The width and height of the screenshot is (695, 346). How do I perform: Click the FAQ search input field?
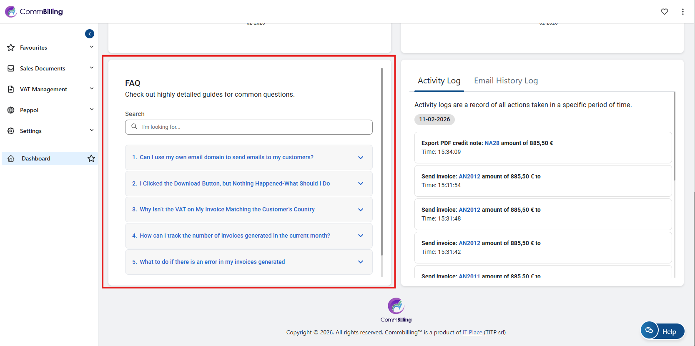click(x=254, y=127)
